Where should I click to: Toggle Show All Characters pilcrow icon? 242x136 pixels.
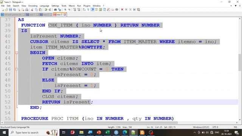pyautogui.click(x=88, y=9)
